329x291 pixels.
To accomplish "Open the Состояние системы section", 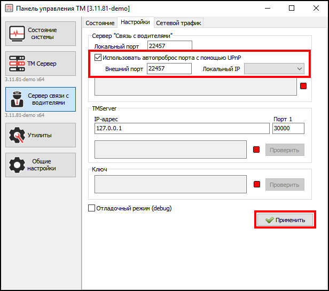I will click(41, 34).
